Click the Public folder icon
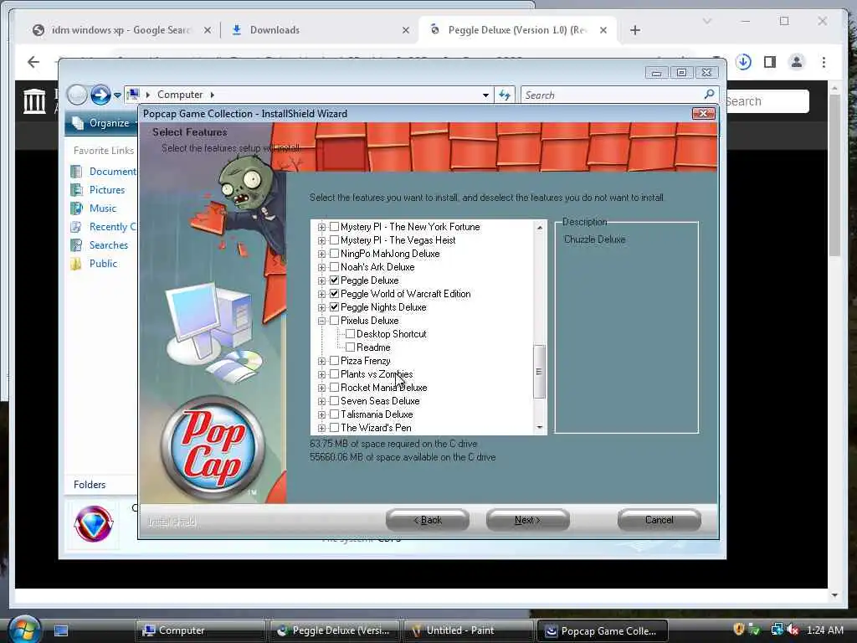 pos(76,264)
